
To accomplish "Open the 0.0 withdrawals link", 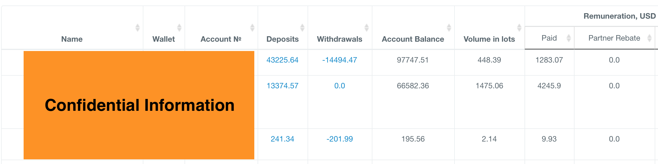I will (x=340, y=86).
